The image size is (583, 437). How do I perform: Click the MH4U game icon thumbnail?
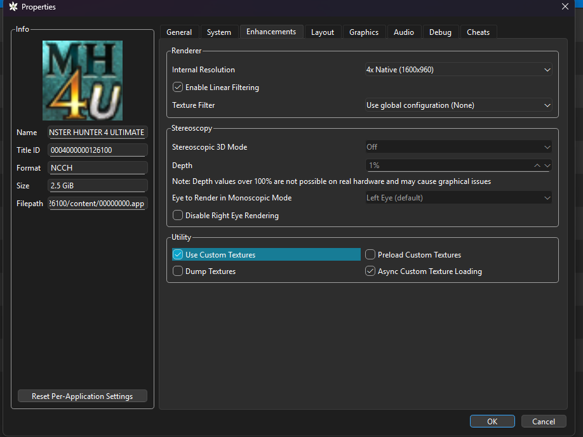click(x=83, y=81)
